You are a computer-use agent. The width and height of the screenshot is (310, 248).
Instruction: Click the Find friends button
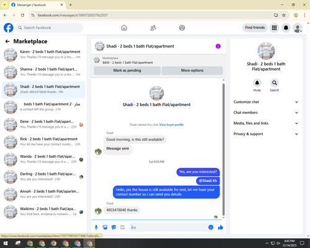tap(255, 27)
